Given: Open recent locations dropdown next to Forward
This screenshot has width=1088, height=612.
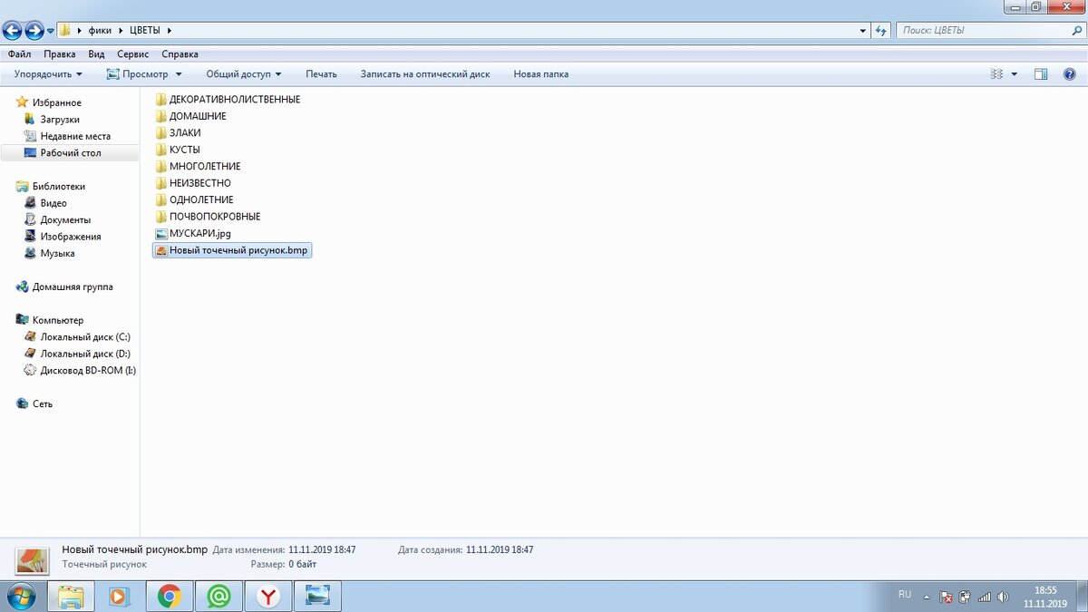Looking at the screenshot, I should pos(51,32).
